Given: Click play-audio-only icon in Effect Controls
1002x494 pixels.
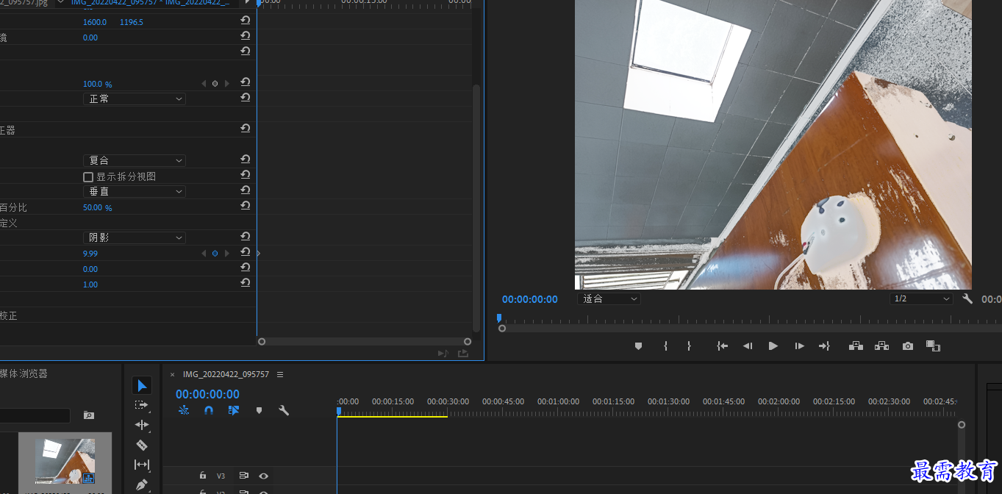Looking at the screenshot, I should pos(443,354).
